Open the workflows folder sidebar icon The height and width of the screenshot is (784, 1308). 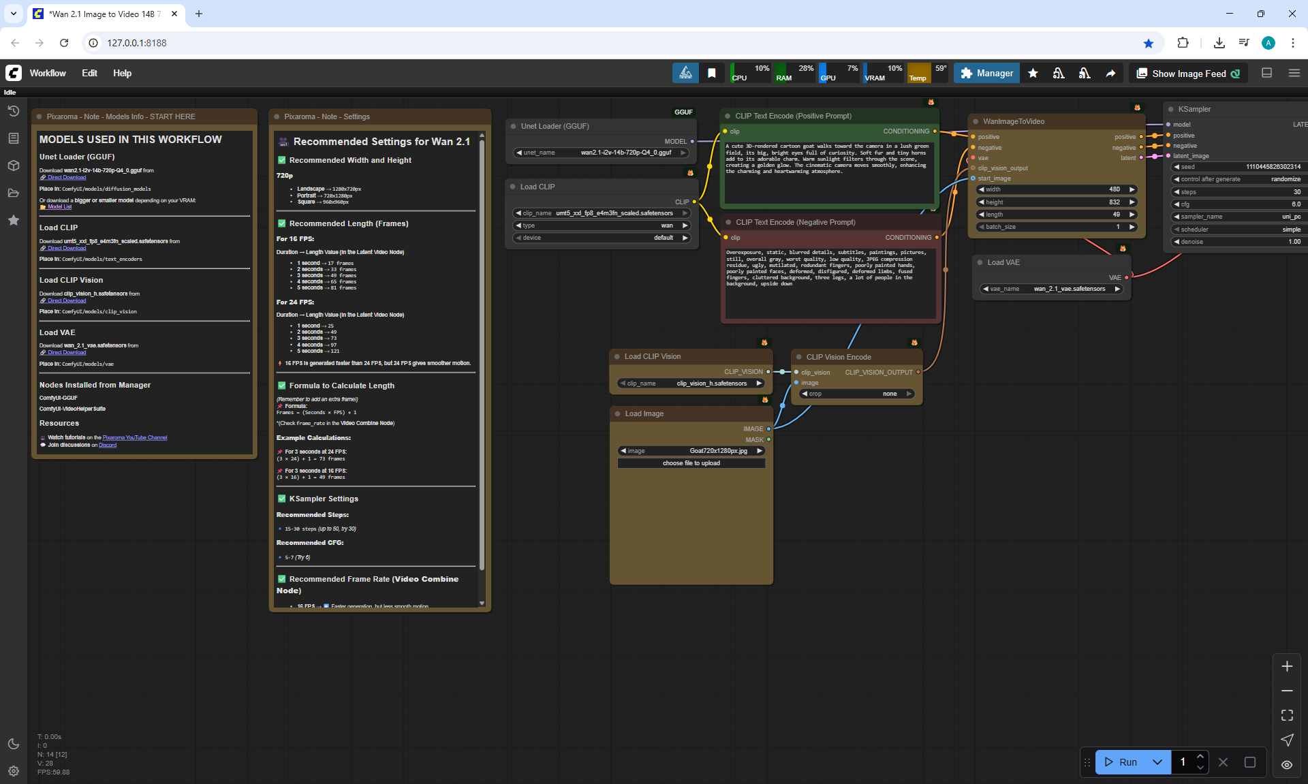click(14, 193)
